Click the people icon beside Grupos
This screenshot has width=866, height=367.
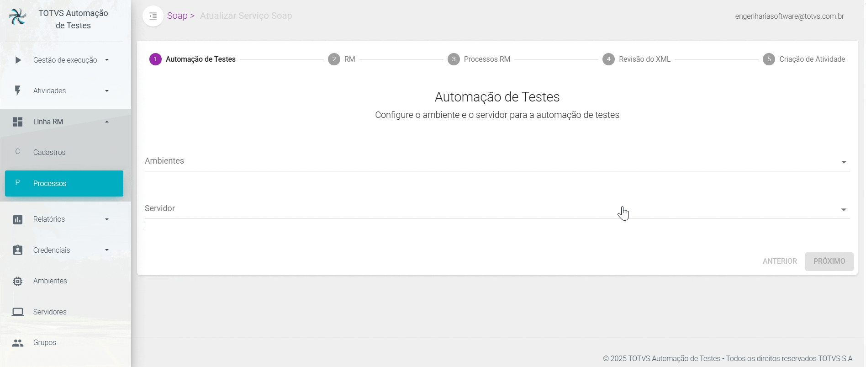18,343
